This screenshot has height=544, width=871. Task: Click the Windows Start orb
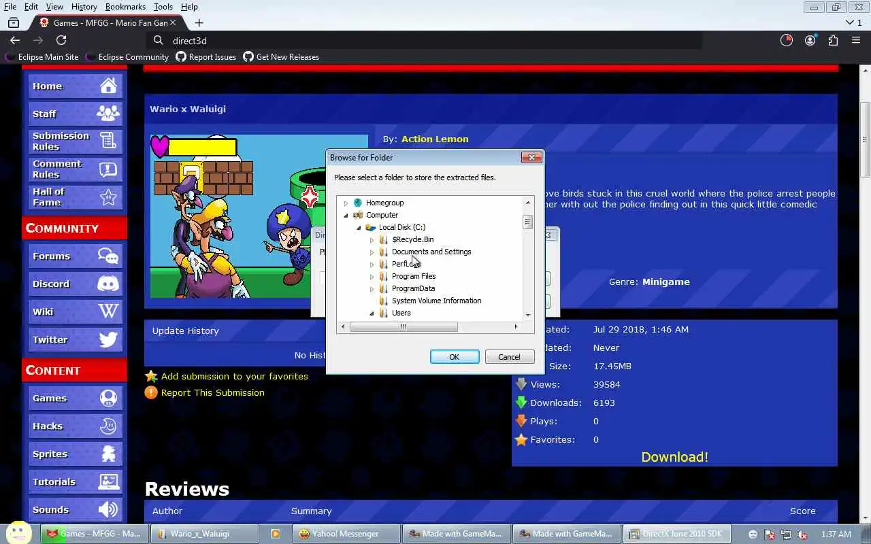point(18,533)
